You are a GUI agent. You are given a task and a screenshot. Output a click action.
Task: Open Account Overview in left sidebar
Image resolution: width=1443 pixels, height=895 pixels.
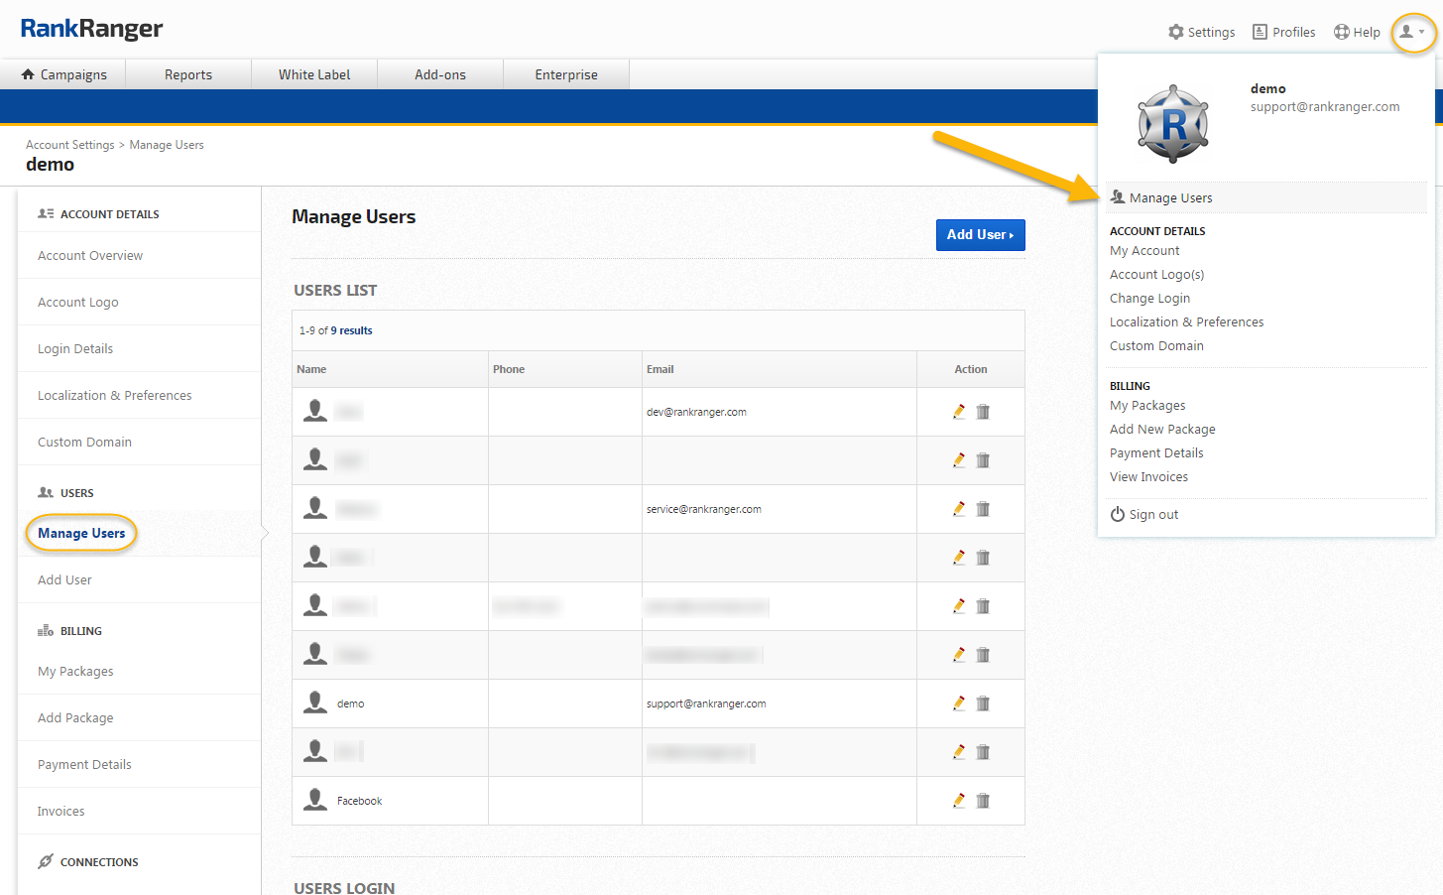pos(90,255)
